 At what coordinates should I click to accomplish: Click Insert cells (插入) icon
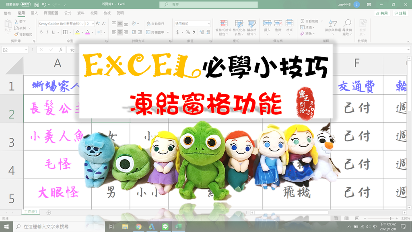point(267,24)
